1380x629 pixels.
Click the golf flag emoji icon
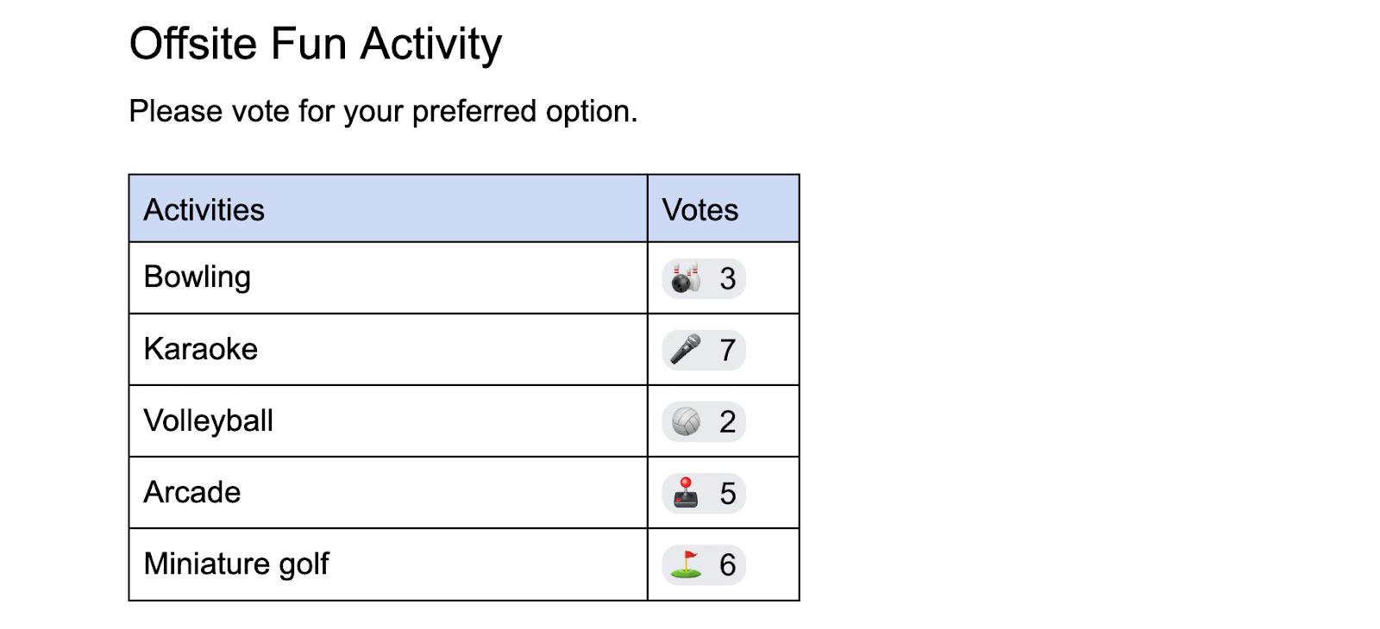tap(686, 564)
